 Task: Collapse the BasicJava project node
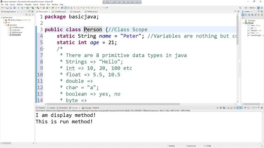(2, 17)
